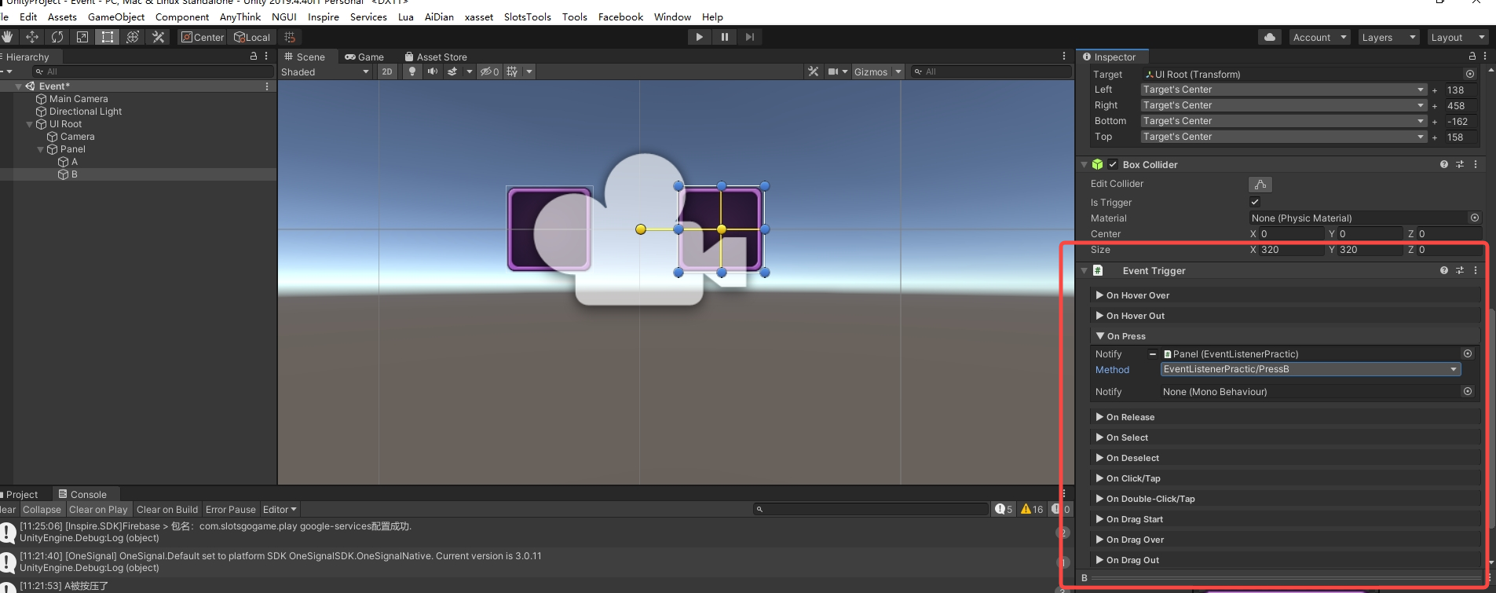Open Event Trigger help icon
The image size is (1496, 593).
coord(1444,270)
